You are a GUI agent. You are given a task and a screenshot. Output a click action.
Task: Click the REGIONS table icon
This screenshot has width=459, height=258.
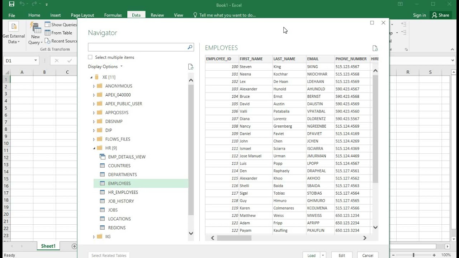[x=102, y=228]
